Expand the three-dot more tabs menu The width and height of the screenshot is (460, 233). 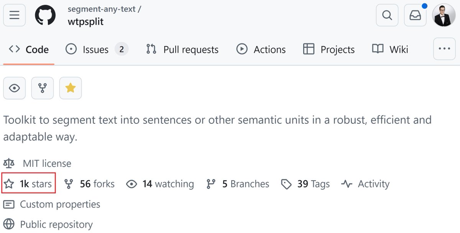(444, 49)
